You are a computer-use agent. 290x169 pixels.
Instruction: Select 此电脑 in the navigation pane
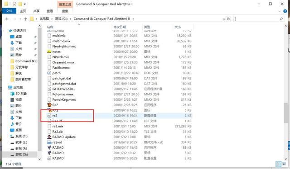tap(18, 88)
